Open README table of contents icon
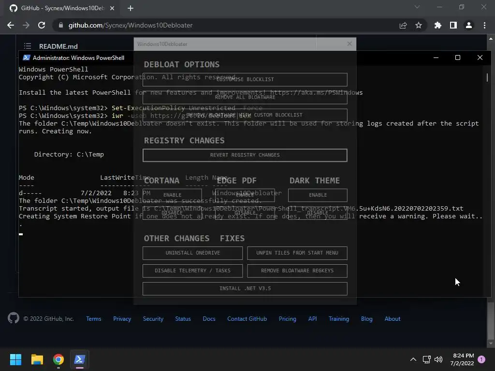This screenshot has width=495, height=371. 28,46
